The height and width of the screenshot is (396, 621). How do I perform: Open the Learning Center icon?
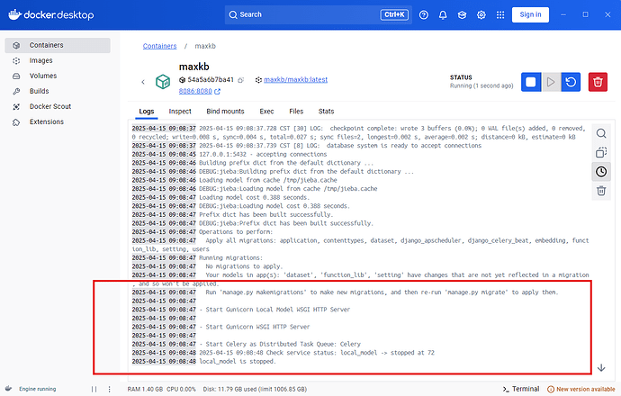(x=462, y=14)
